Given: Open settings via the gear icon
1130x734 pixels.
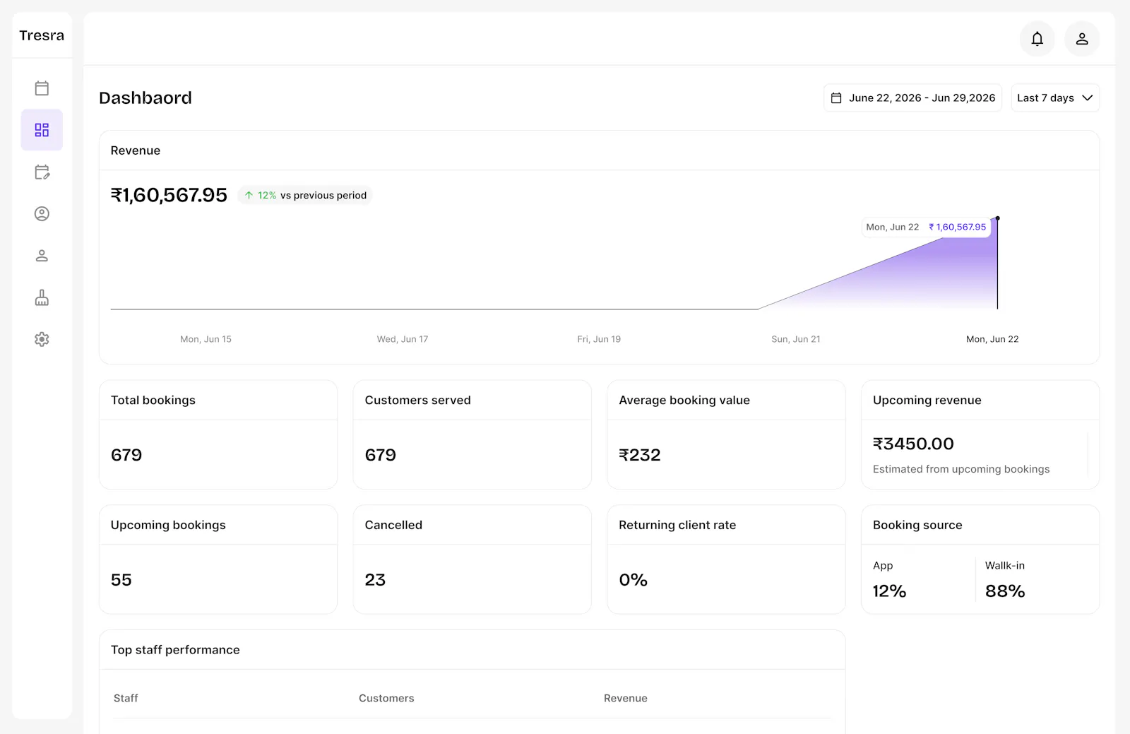Looking at the screenshot, I should pyautogui.click(x=42, y=339).
